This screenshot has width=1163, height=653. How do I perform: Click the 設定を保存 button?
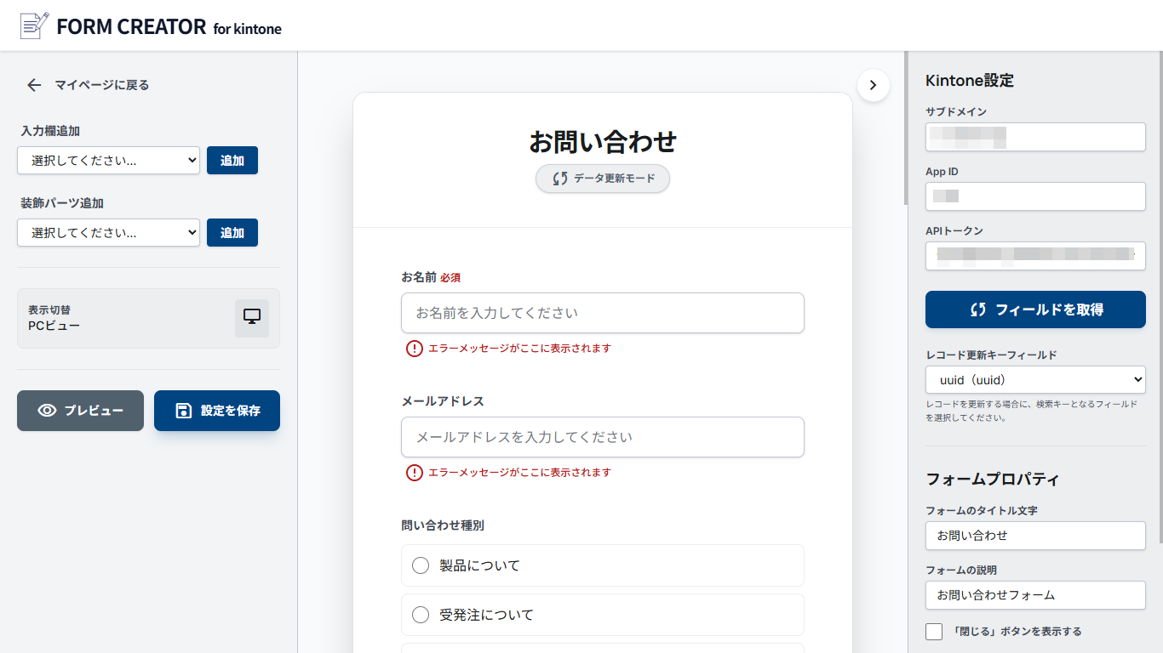[x=217, y=411]
